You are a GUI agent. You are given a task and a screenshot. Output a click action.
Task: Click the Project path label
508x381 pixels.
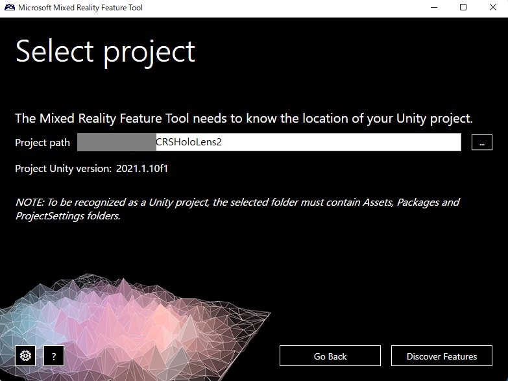pyautogui.click(x=42, y=143)
